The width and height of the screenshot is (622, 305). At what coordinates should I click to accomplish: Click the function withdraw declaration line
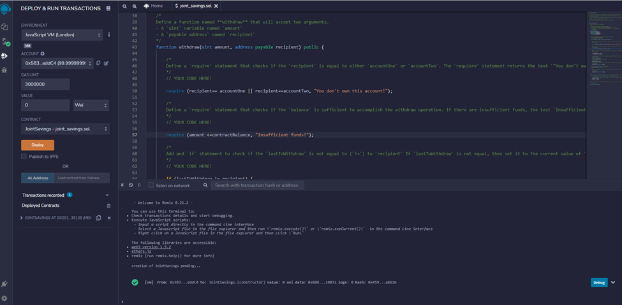tap(240, 47)
